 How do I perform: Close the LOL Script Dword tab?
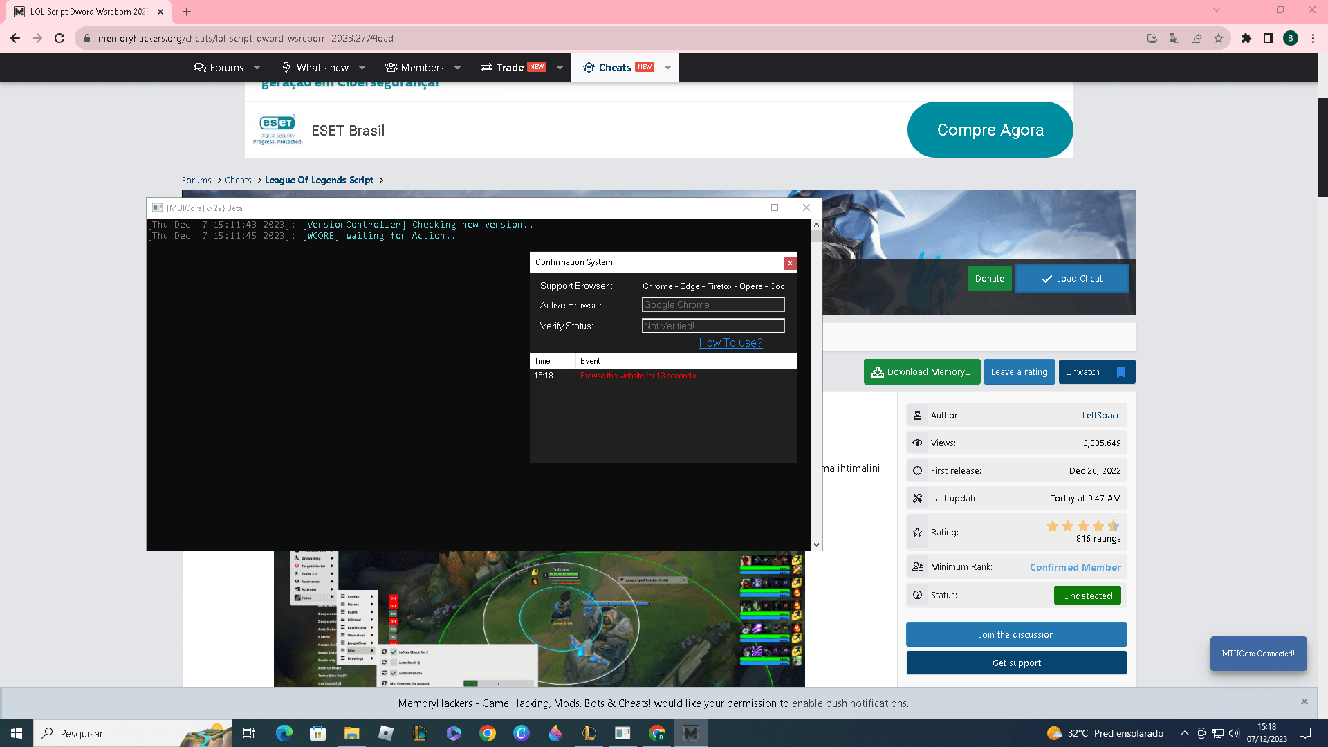point(160,12)
